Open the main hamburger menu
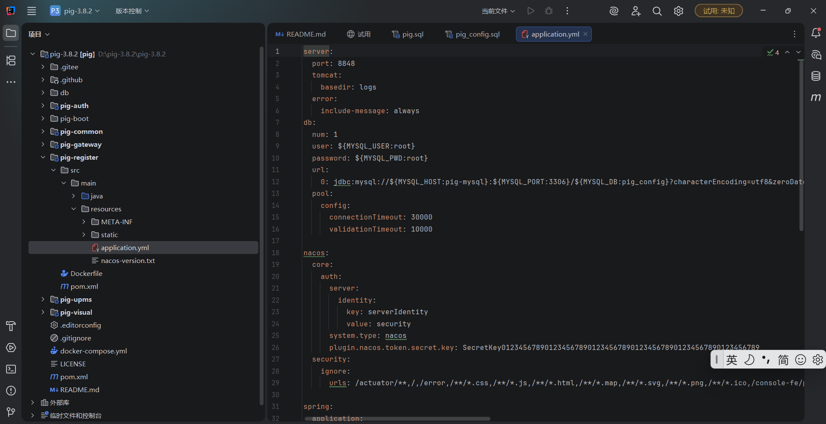This screenshot has width=826, height=424. pos(31,11)
